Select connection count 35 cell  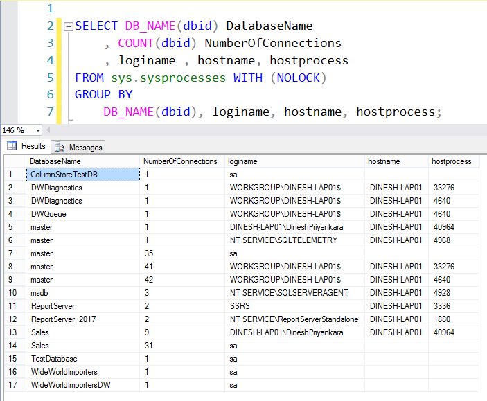coord(182,253)
